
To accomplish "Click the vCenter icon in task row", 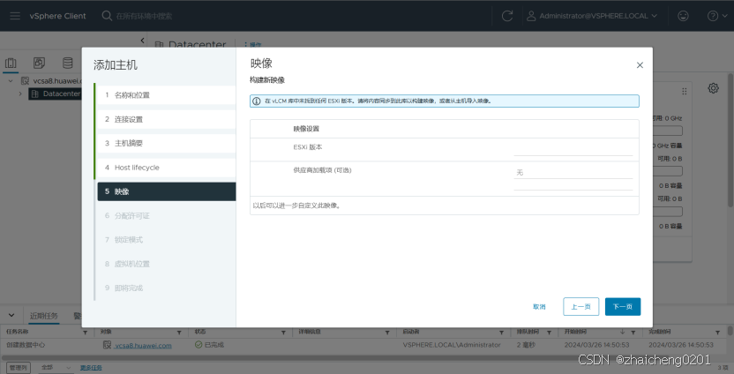I will point(107,345).
